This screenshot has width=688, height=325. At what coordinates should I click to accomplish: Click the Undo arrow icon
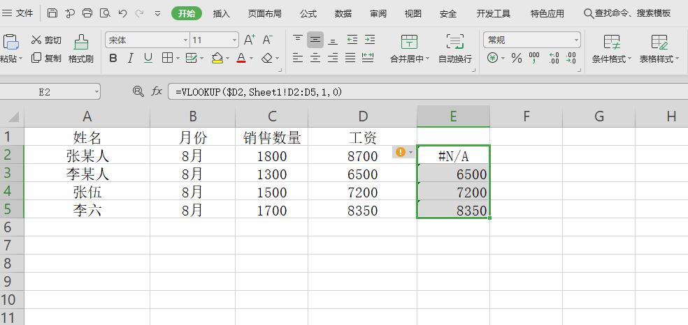click(123, 13)
